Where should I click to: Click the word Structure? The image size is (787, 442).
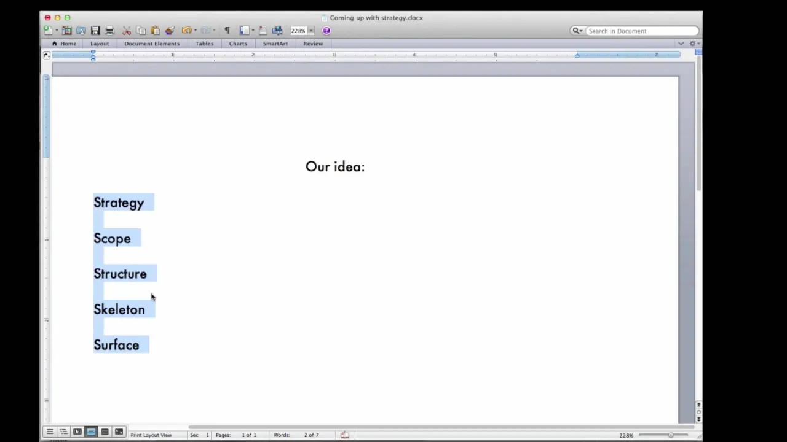(x=120, y=274)
